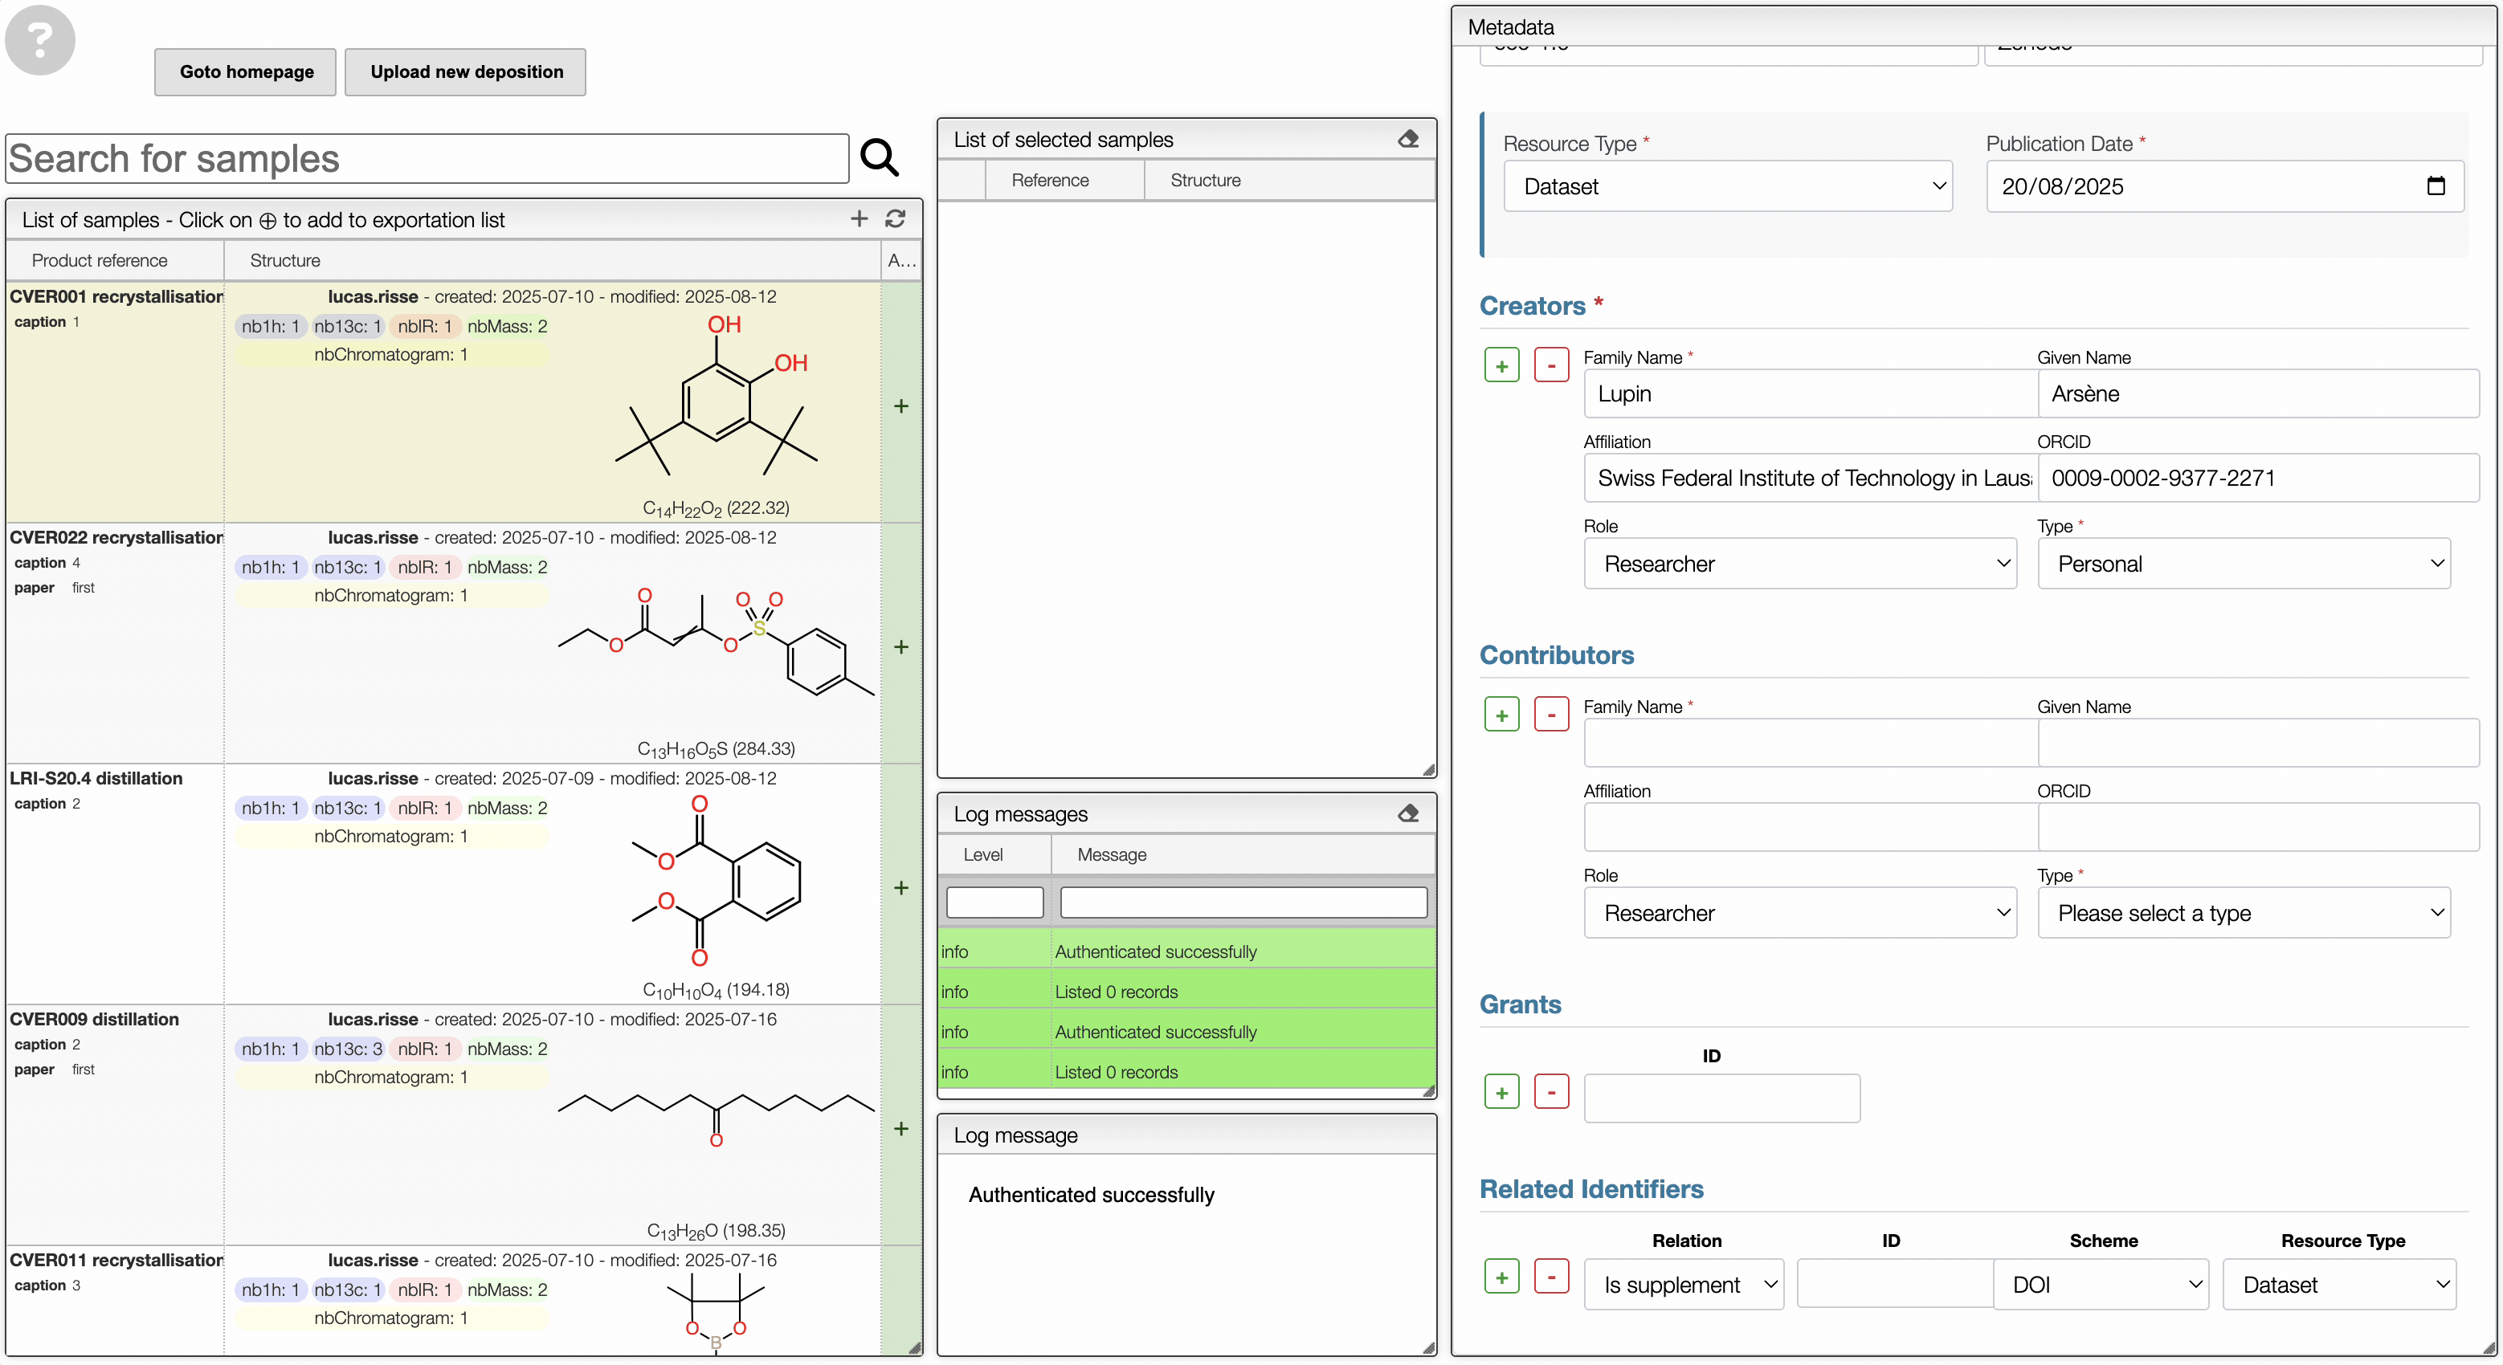Add a new grant entry
2503x1365 pixels.
click(1501, 1092)
